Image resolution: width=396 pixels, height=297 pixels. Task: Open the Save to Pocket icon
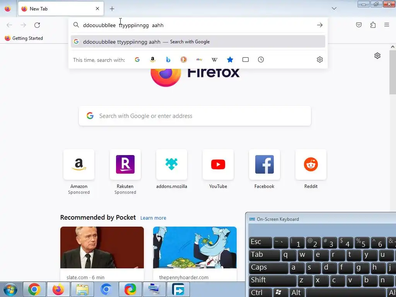(359, 25)
